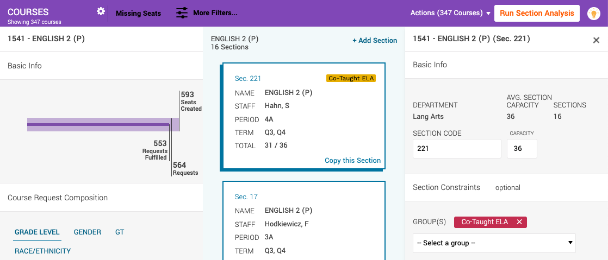Viewport: 608px width, 260px height.
Task: Switch to the GT tab
Action: 120,232
